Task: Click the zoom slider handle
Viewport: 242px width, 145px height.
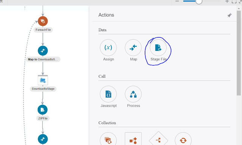Action: 199,2
